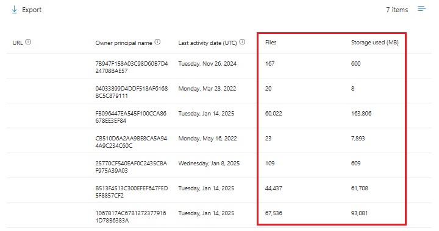This screenshot has width=439, height=231.
Task: Click the storage value 8
Action: pyautogui.click(x=353, y=88)
